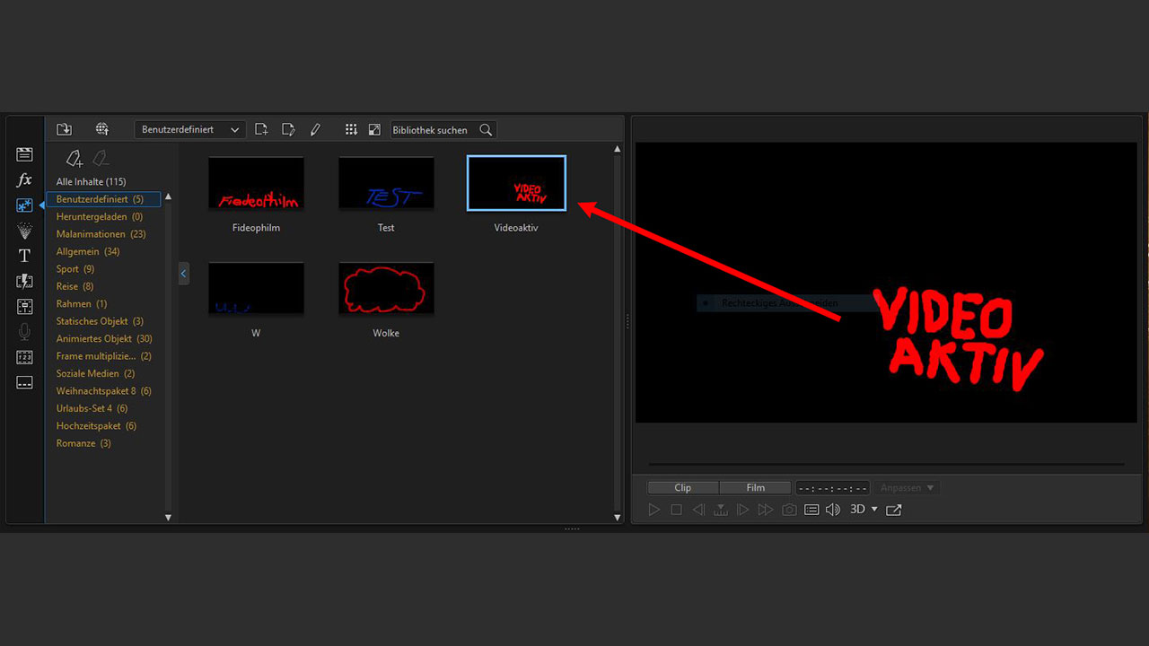
Task: Select the Animiertes Objekt (30) category
Action: [104, 339]
